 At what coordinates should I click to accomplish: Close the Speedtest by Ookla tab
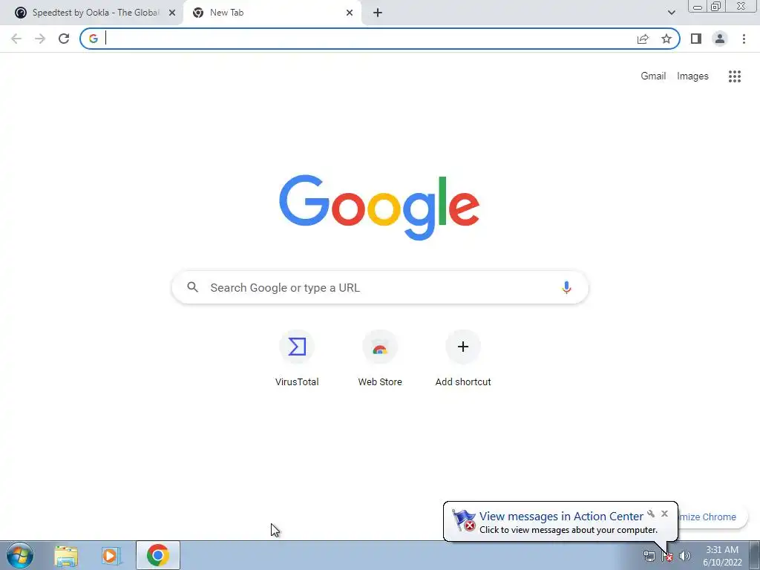coord(172,13)
